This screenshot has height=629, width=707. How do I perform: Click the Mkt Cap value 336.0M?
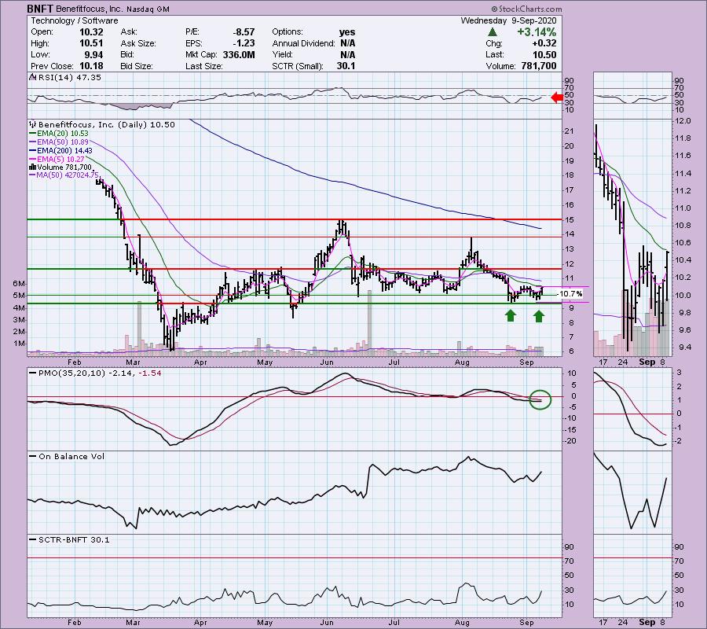coord(239,54)
